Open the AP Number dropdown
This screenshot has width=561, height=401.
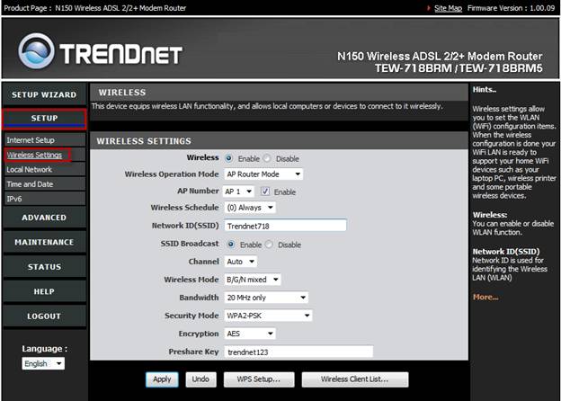238,192
